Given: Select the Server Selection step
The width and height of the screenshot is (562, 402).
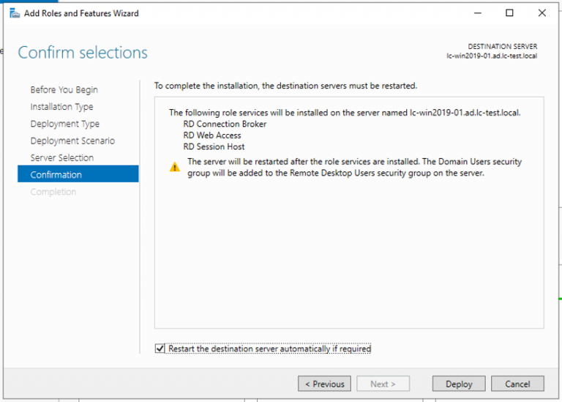Looking at the screenshot, I should (x=62, y=157).
